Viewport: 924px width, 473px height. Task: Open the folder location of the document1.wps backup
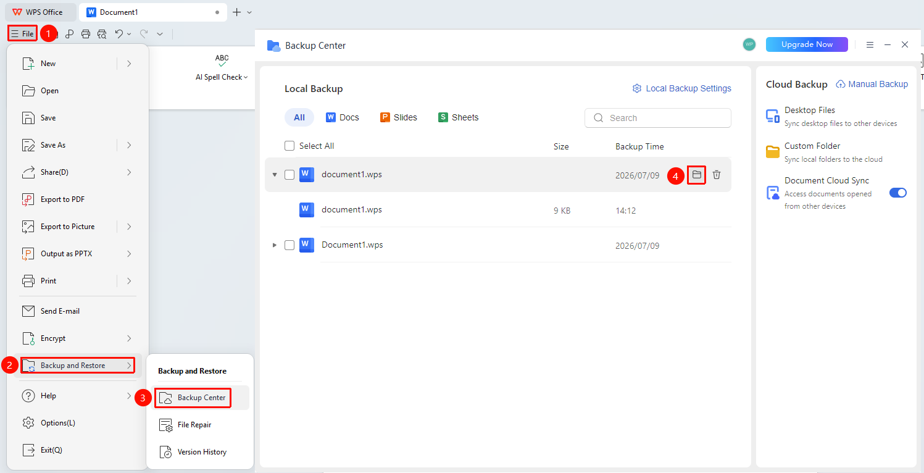697,175
